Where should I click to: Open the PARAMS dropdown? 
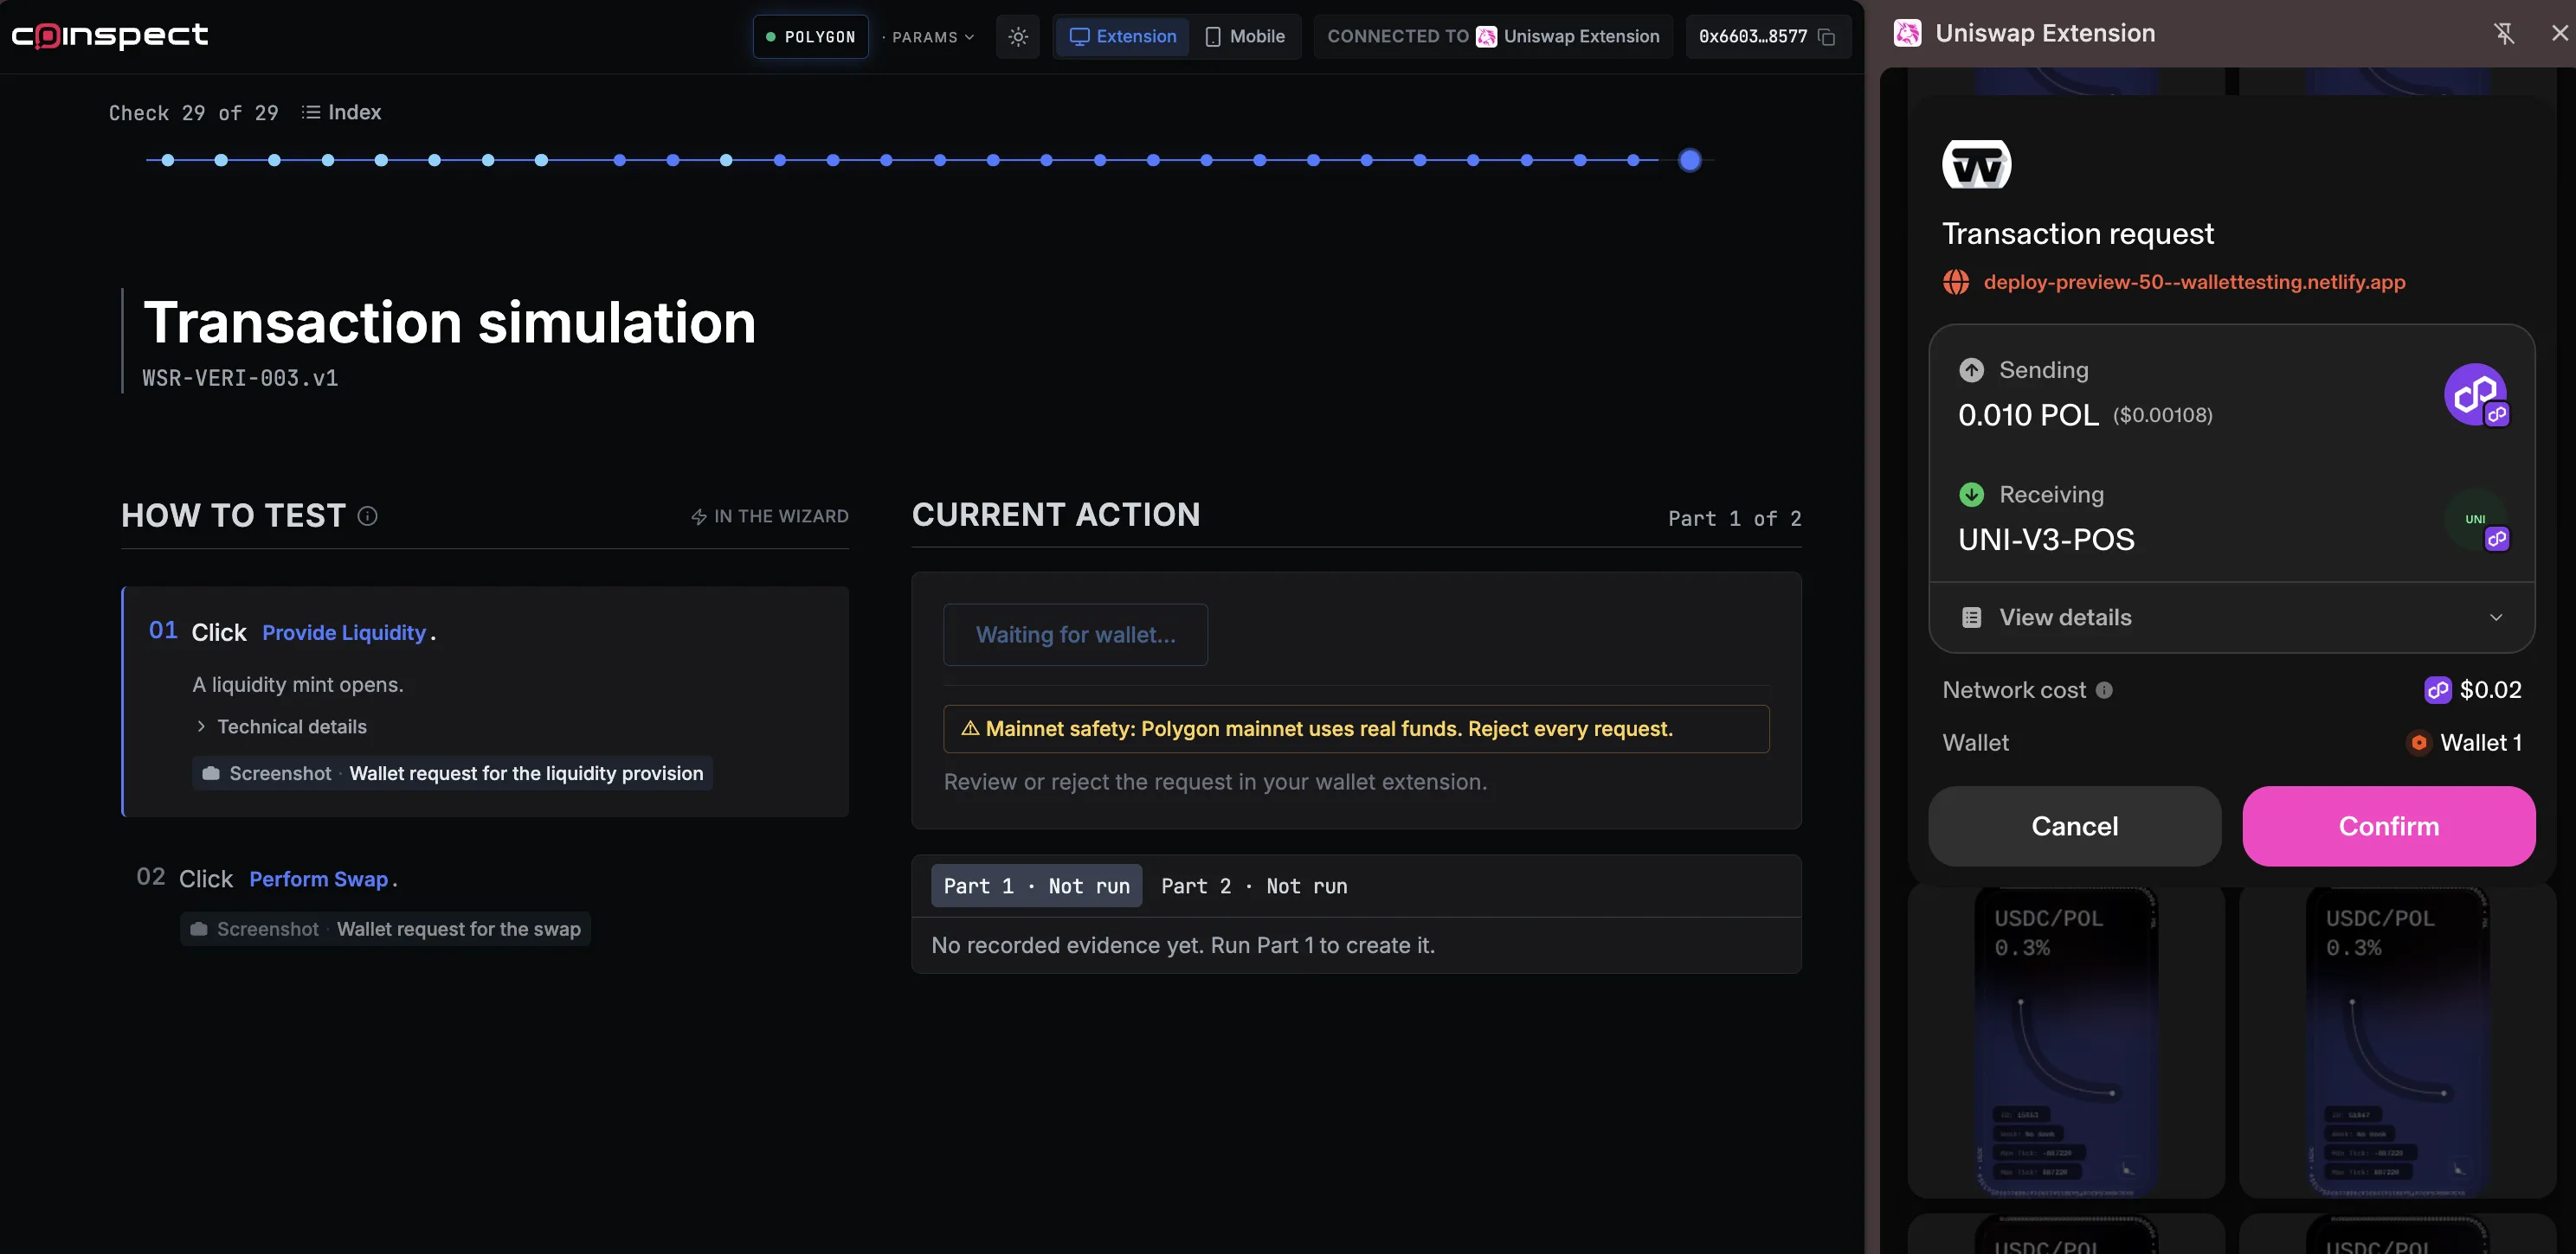(932, 37)
